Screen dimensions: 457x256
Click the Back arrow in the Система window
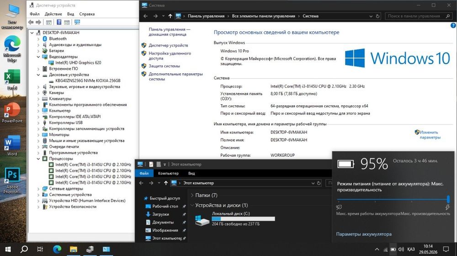tap(145, 16)
